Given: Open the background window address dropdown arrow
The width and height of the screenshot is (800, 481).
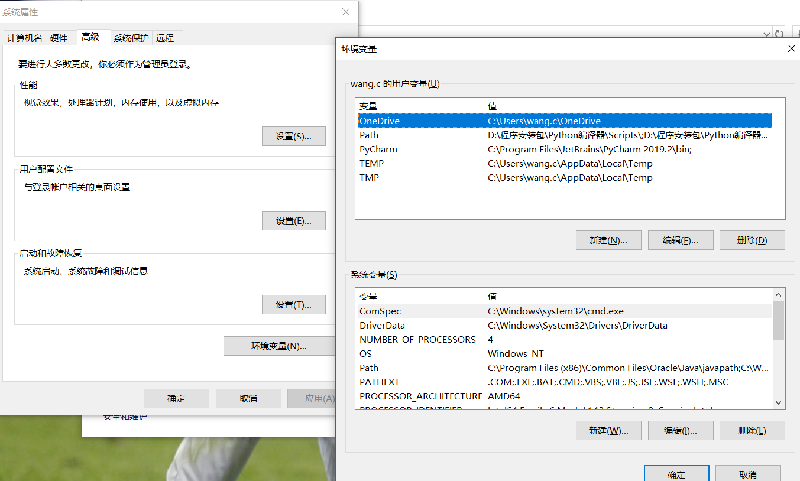Looking at the screenshot, I should click(767, 34).
